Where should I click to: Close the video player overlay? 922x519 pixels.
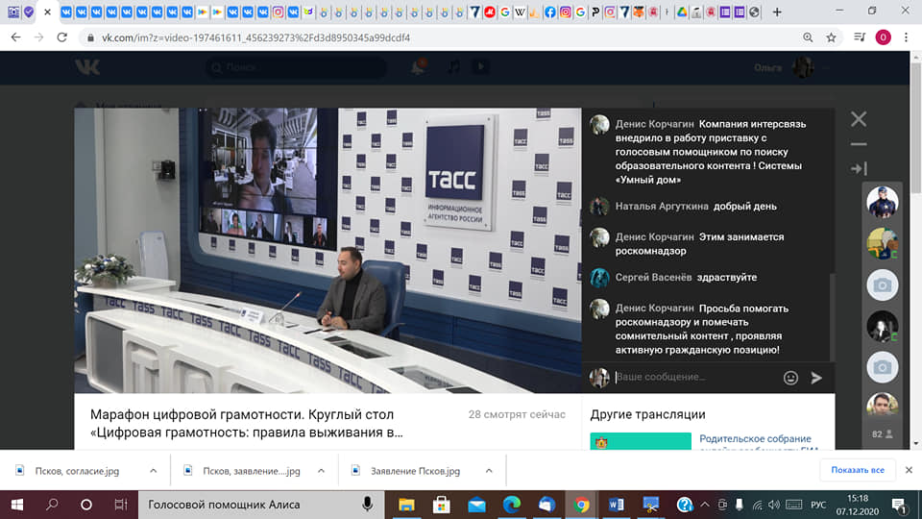pyautogui.click(x=859, y=119)
